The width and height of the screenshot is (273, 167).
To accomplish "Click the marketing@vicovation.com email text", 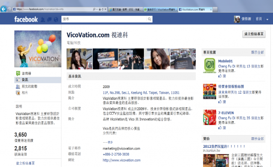I will coord(121,149).
